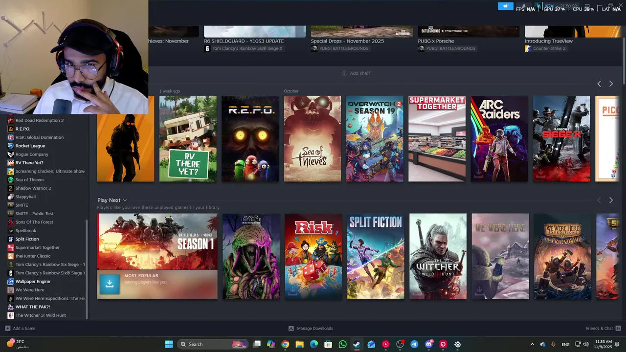Click Battlefield 6 Season 1 download button
This screenshot has width=626, height=352.
coord(110,284)
